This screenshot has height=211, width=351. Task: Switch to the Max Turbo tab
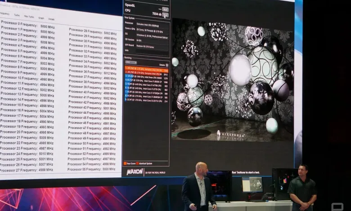(29, 17)
